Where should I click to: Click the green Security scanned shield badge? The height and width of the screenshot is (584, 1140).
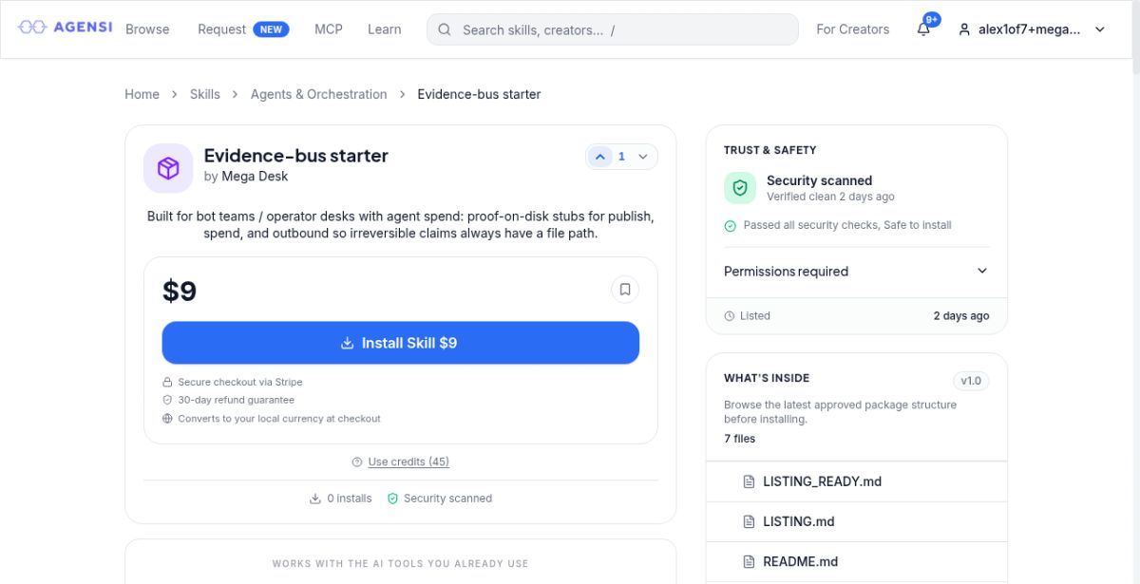pyautogui.click(x=740, y=188)
